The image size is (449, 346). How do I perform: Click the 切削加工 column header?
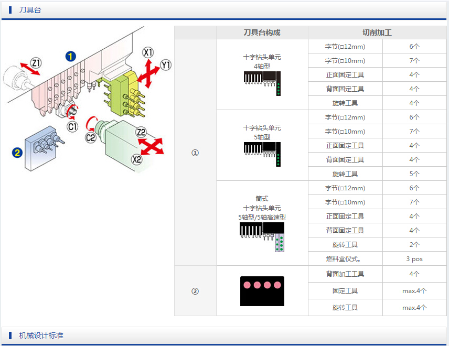[377, 33]
